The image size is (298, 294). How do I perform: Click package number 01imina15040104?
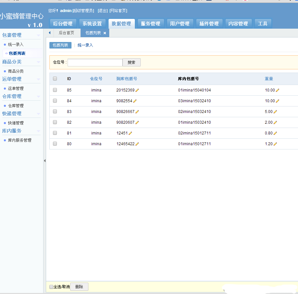(194, 90)
